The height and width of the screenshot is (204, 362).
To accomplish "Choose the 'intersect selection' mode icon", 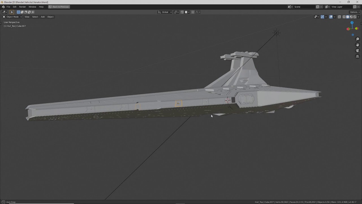I will coord(33,12).
